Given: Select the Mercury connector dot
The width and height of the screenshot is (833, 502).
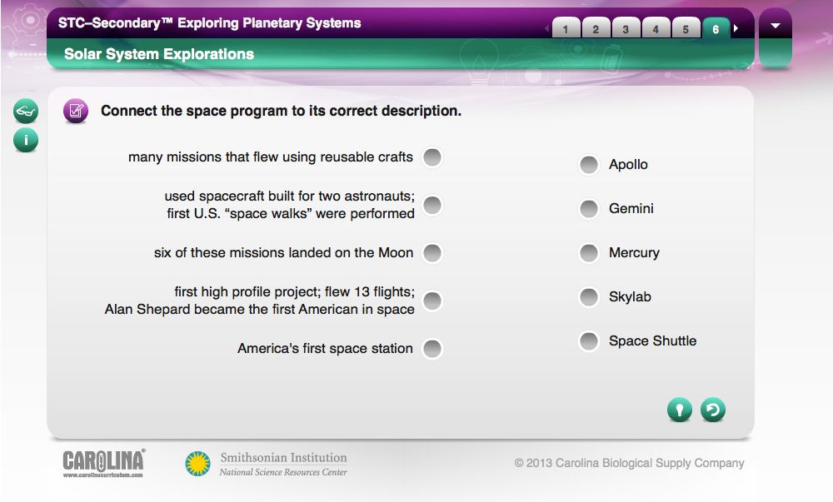Looking at the screenshot, I should point(589,252).
